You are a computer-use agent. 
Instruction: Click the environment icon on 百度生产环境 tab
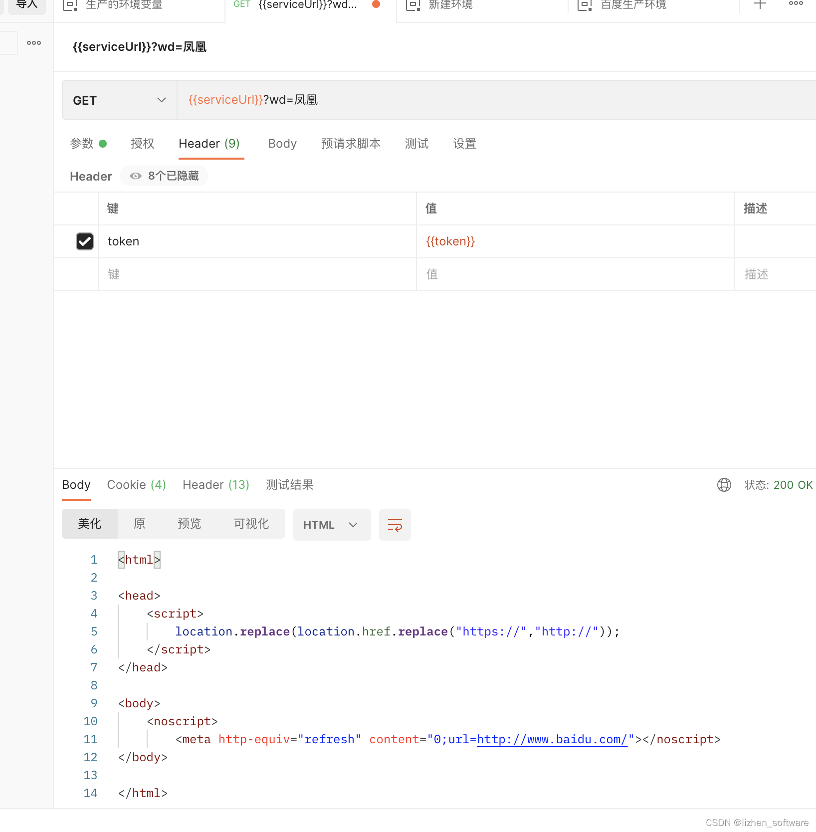pos(585,5)
